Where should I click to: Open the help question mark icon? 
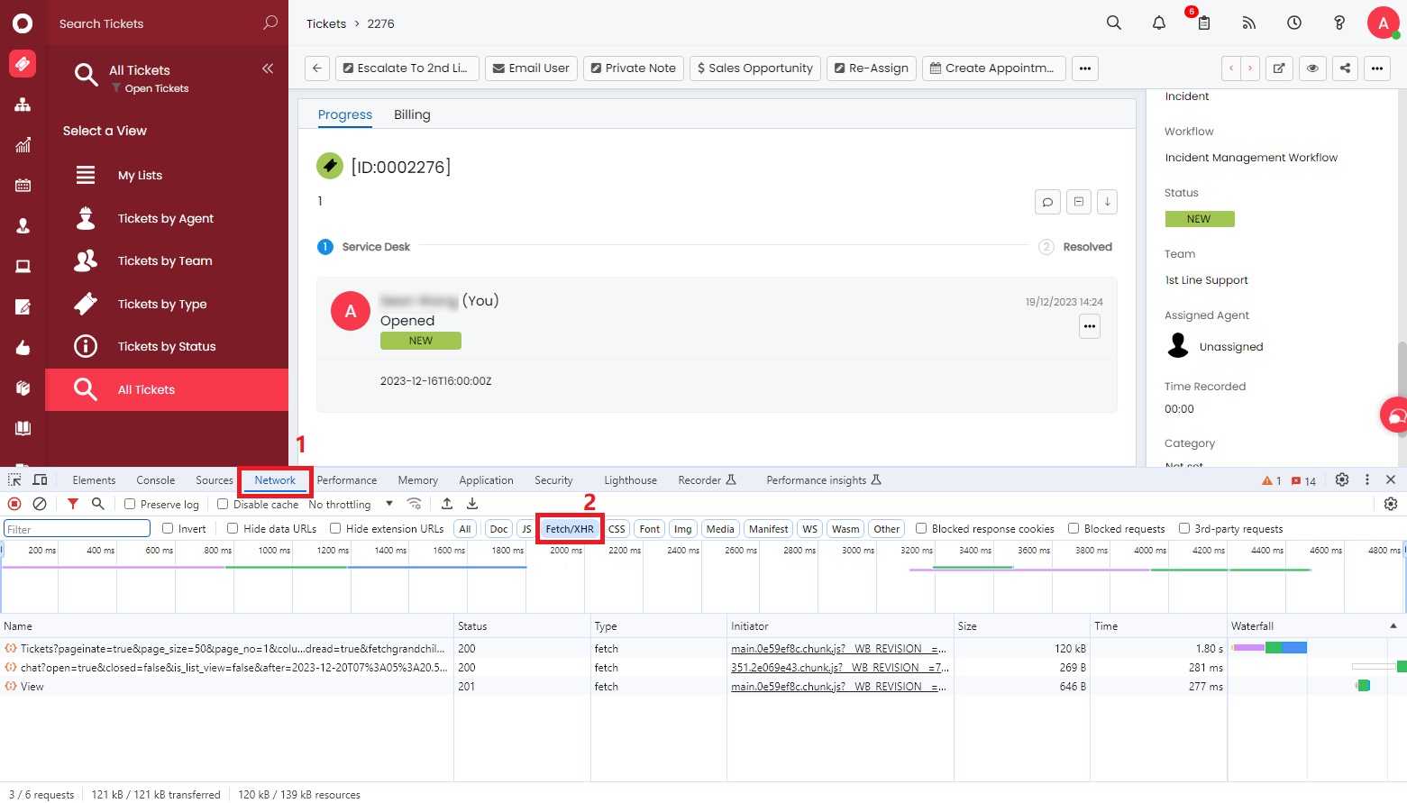click(x=1338, y=23)
